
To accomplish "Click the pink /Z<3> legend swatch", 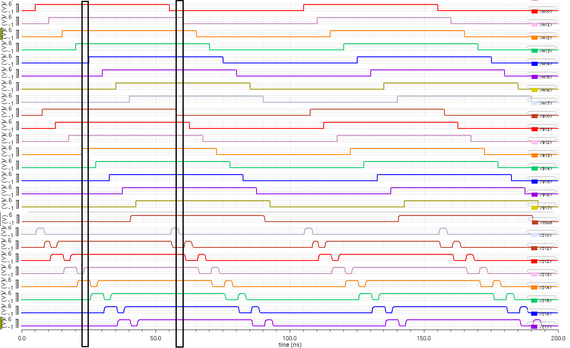I will [x=534, y=274].
